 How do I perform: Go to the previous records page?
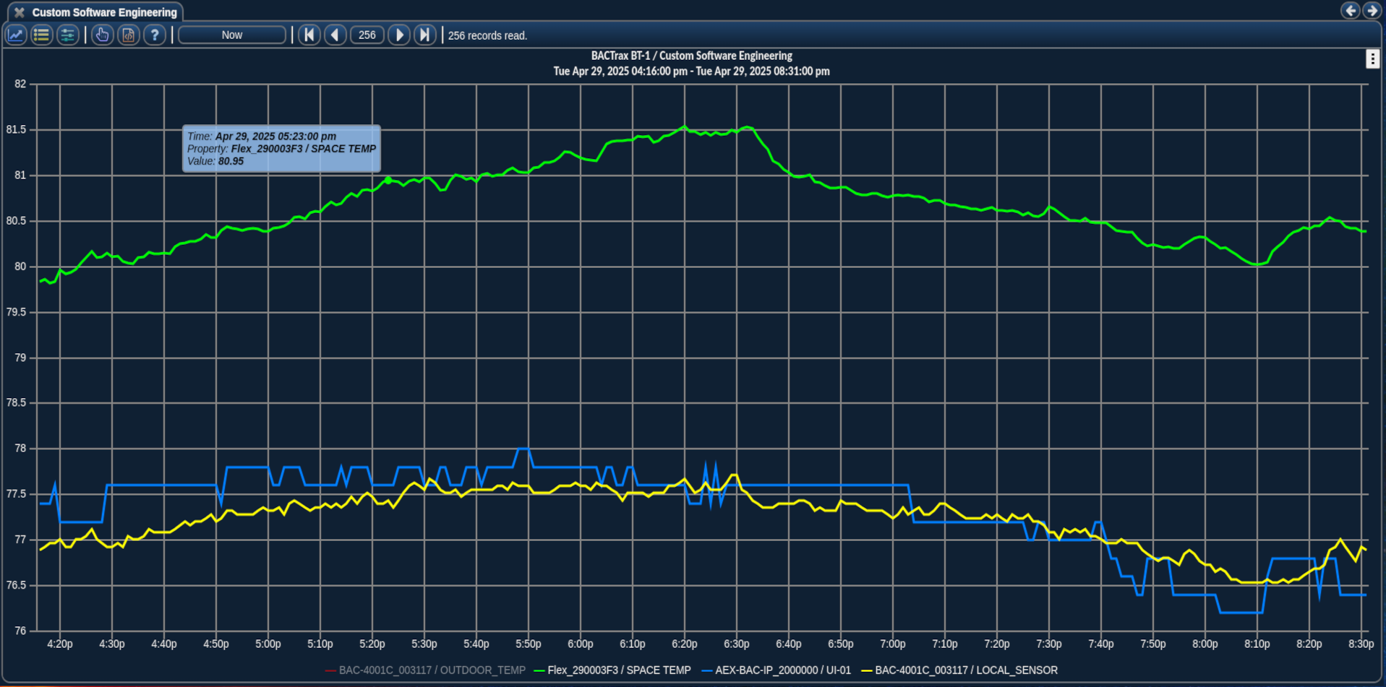coord(335,35)
